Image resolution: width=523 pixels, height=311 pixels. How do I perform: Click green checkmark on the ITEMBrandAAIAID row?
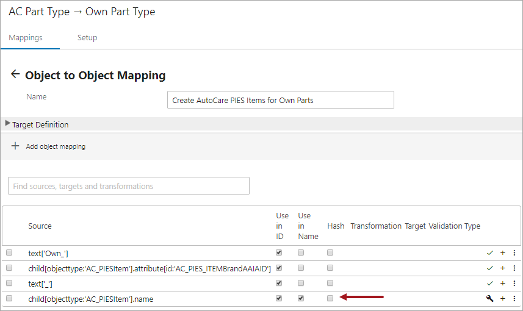tap(489, 268)
